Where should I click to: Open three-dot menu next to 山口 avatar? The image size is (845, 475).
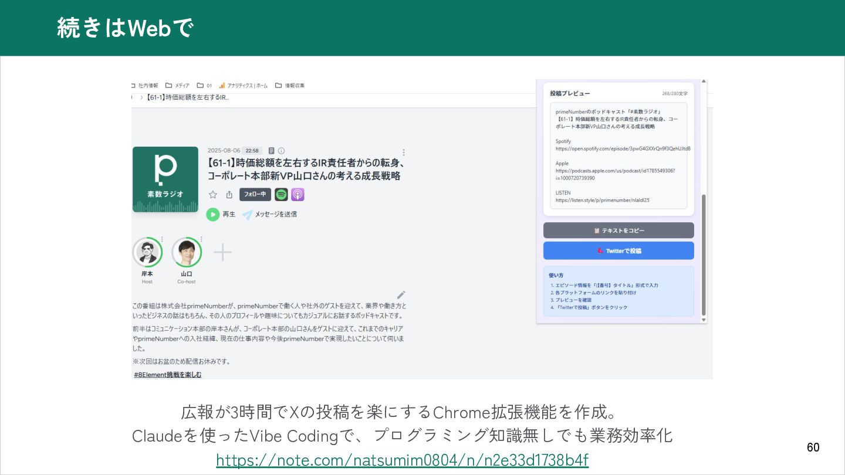click(201, 239)
